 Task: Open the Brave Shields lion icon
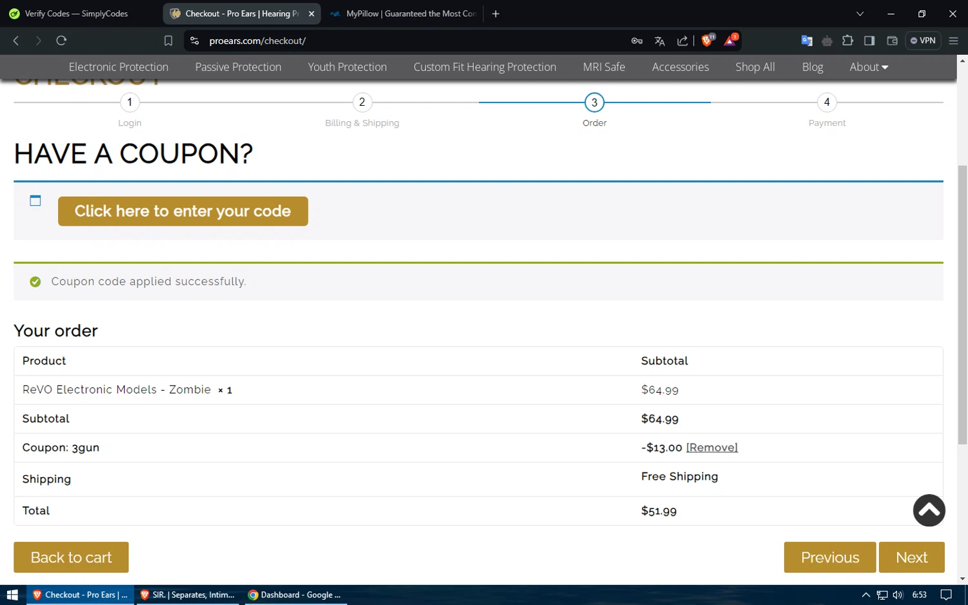tap(708, 40)
